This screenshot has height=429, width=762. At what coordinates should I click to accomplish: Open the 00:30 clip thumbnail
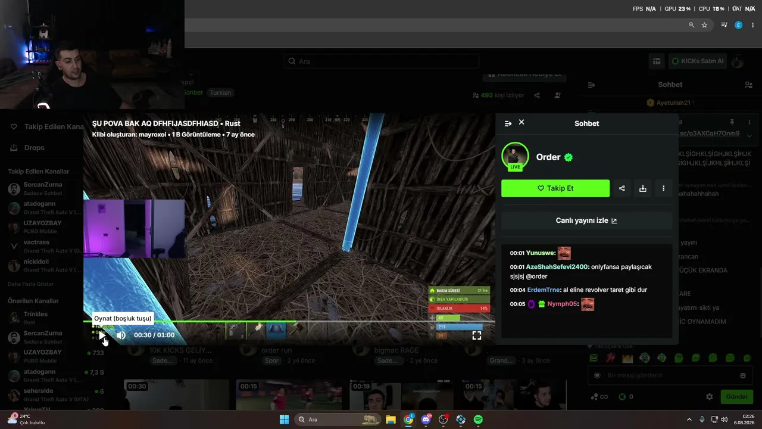pos(176,395)
